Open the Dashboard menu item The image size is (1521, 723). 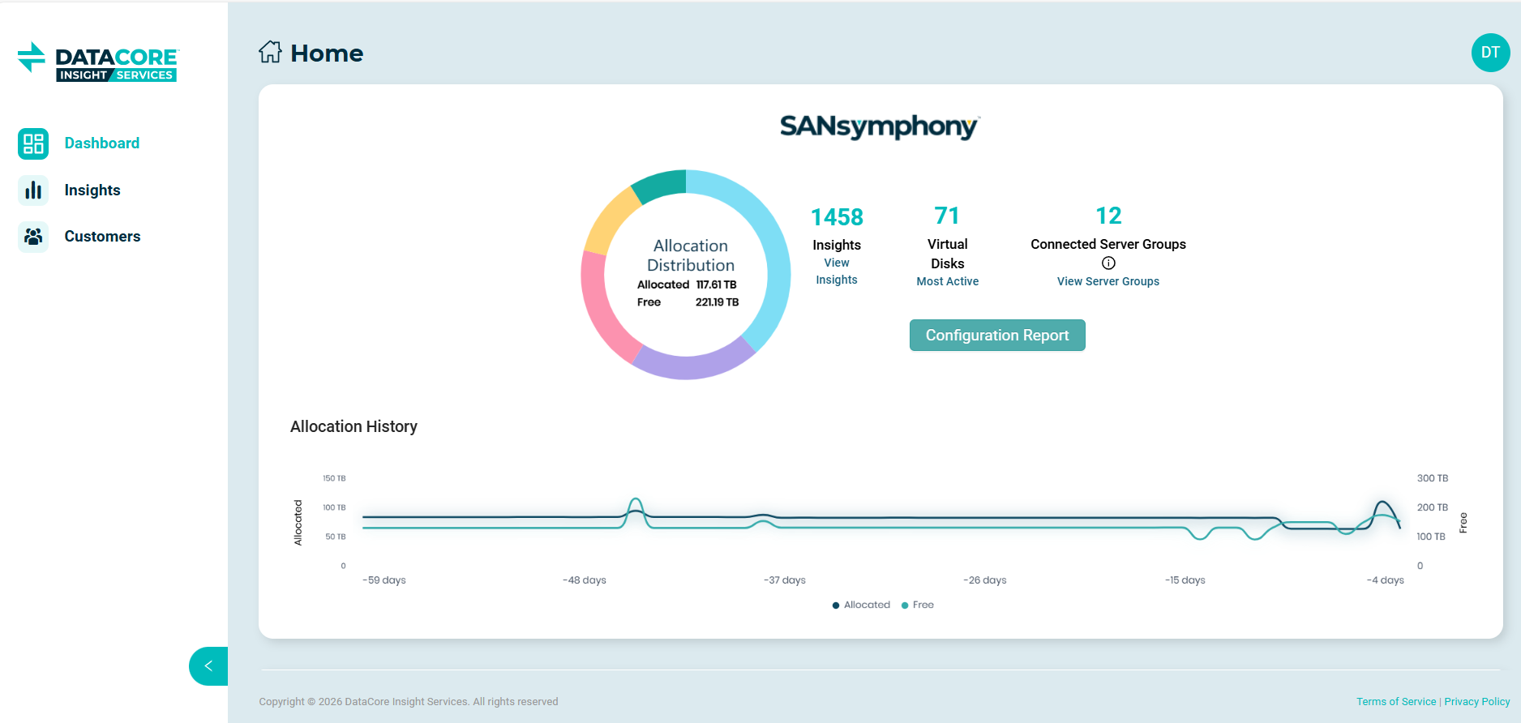coord(101,143)
